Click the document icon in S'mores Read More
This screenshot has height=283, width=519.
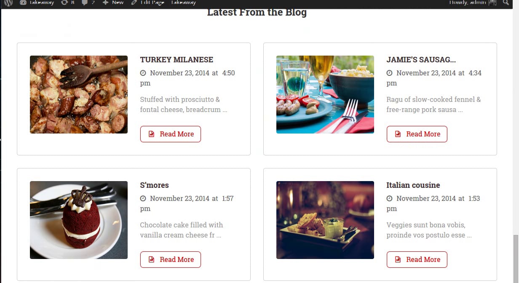tap(152, 259)
